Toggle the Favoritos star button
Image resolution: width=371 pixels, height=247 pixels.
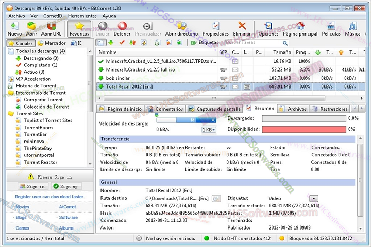coord(79,29)
